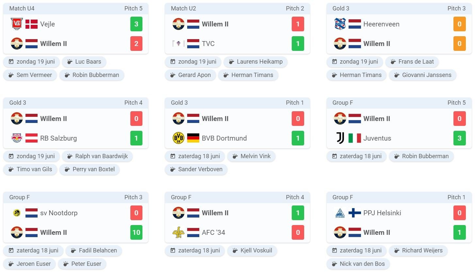Click the Vejle club logo
The width and height of the screenshot is (475, 272).
coord(17,24)
